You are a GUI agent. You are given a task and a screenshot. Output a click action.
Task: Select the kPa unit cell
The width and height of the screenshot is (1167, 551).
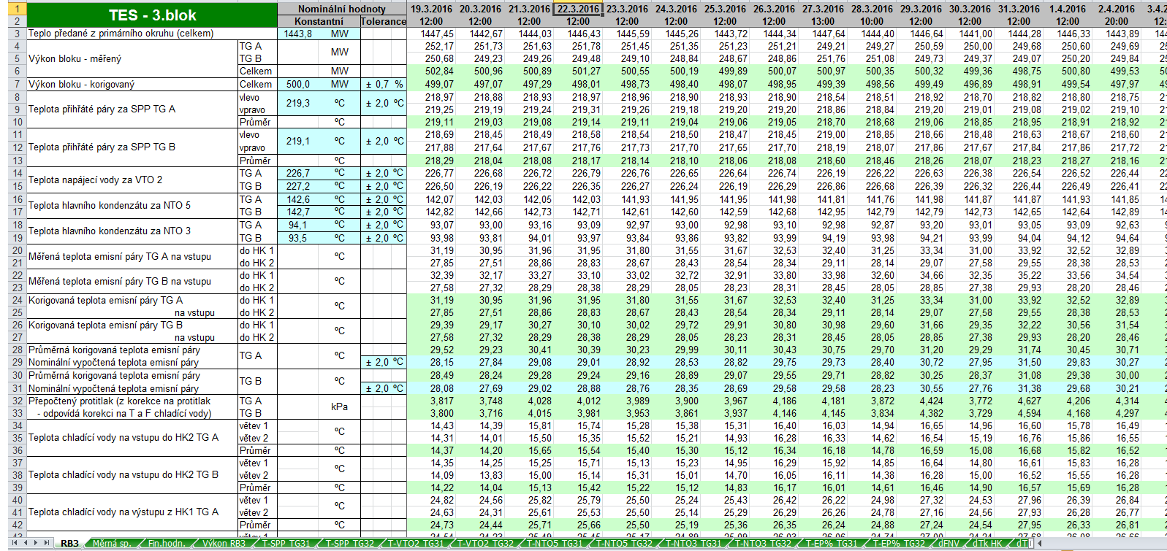pyautogui.click(x=340, y=406)
